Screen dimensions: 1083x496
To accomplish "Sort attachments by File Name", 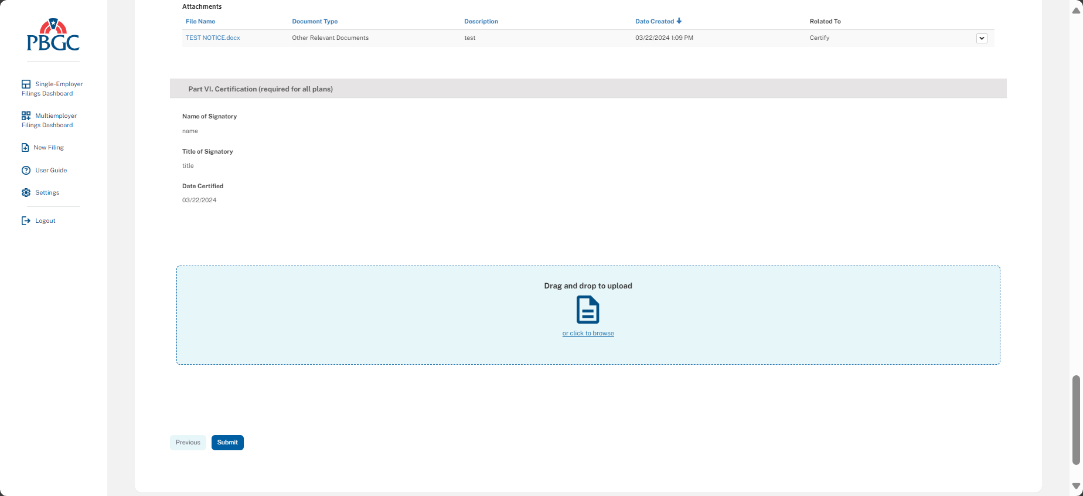I will [200, 22].
